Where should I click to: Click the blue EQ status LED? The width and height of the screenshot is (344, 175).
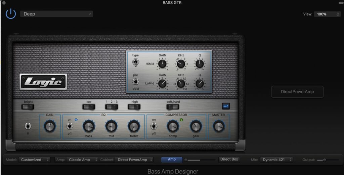(x=76, y=120)
